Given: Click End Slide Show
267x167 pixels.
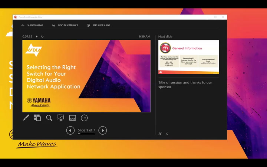Looking at the screenshot, I should tap(98, 25).
